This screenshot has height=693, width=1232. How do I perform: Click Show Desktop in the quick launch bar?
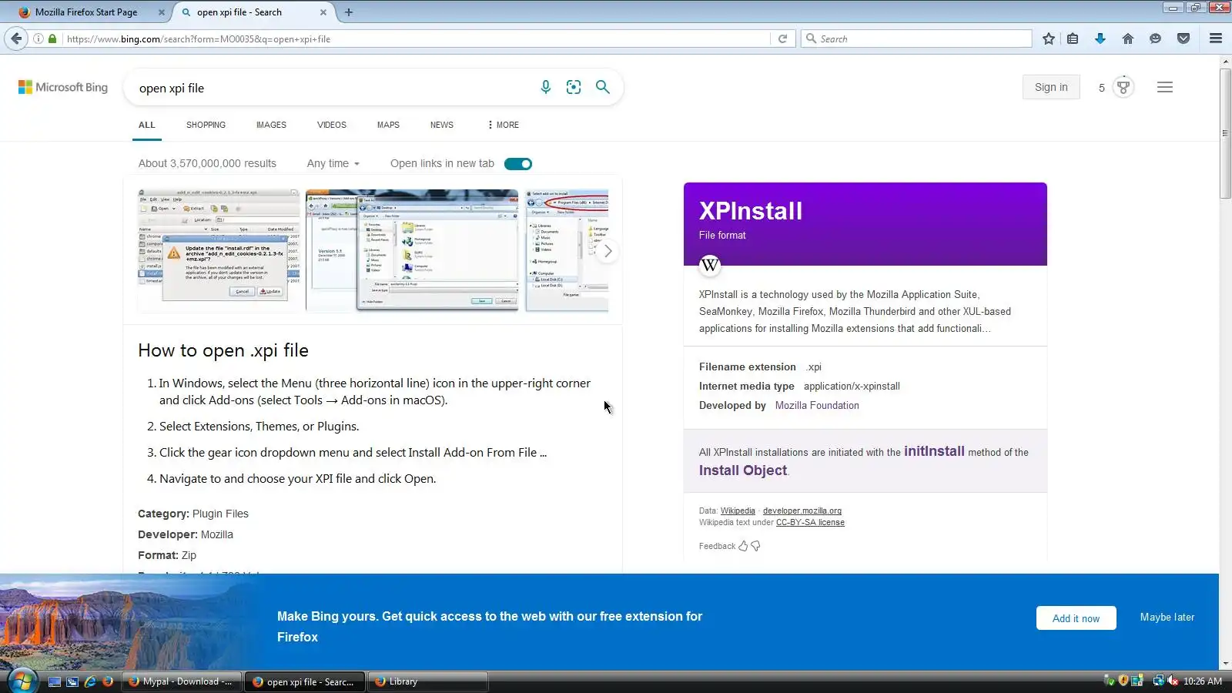[55, 681]
